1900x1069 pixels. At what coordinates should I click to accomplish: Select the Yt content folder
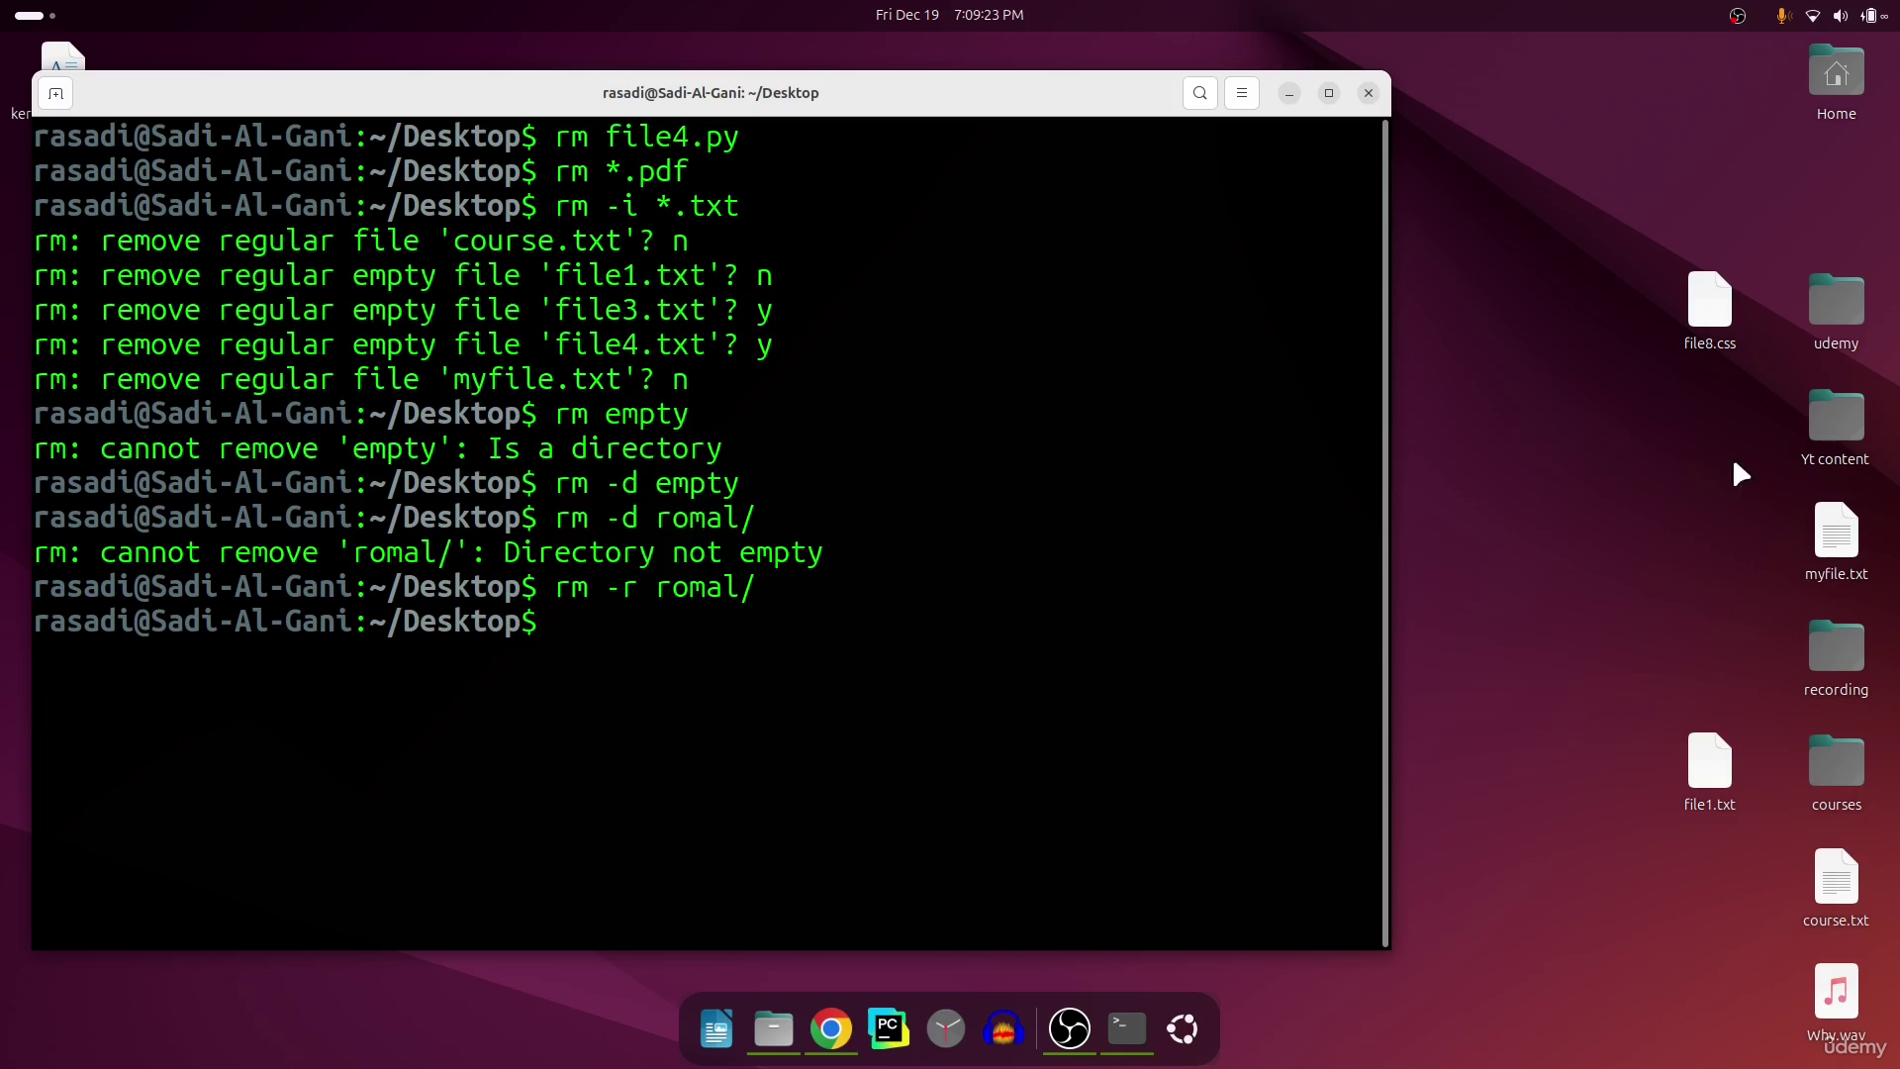coord(1836,427)
